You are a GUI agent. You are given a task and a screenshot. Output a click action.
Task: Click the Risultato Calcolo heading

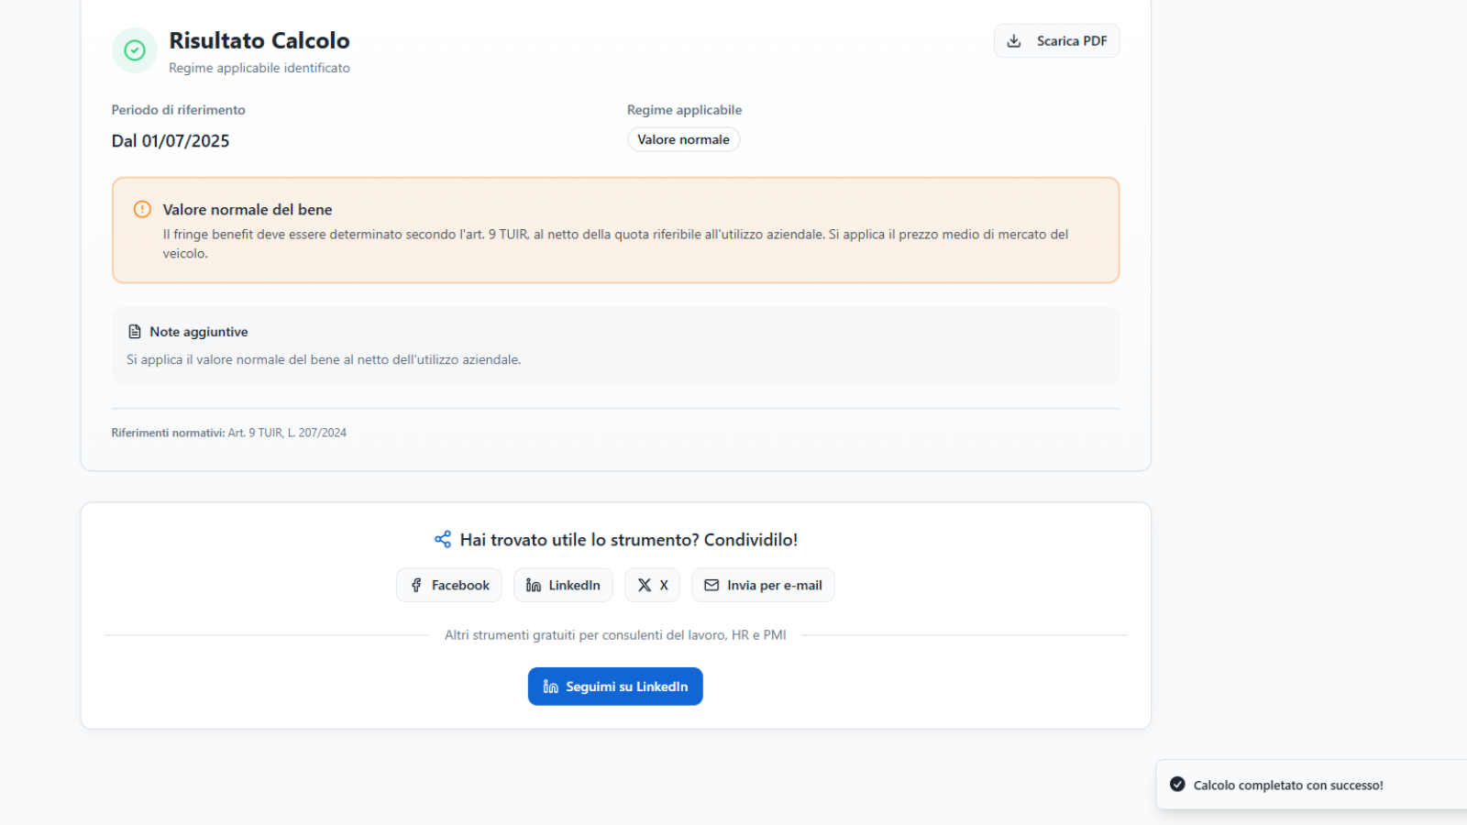[259, 40]
